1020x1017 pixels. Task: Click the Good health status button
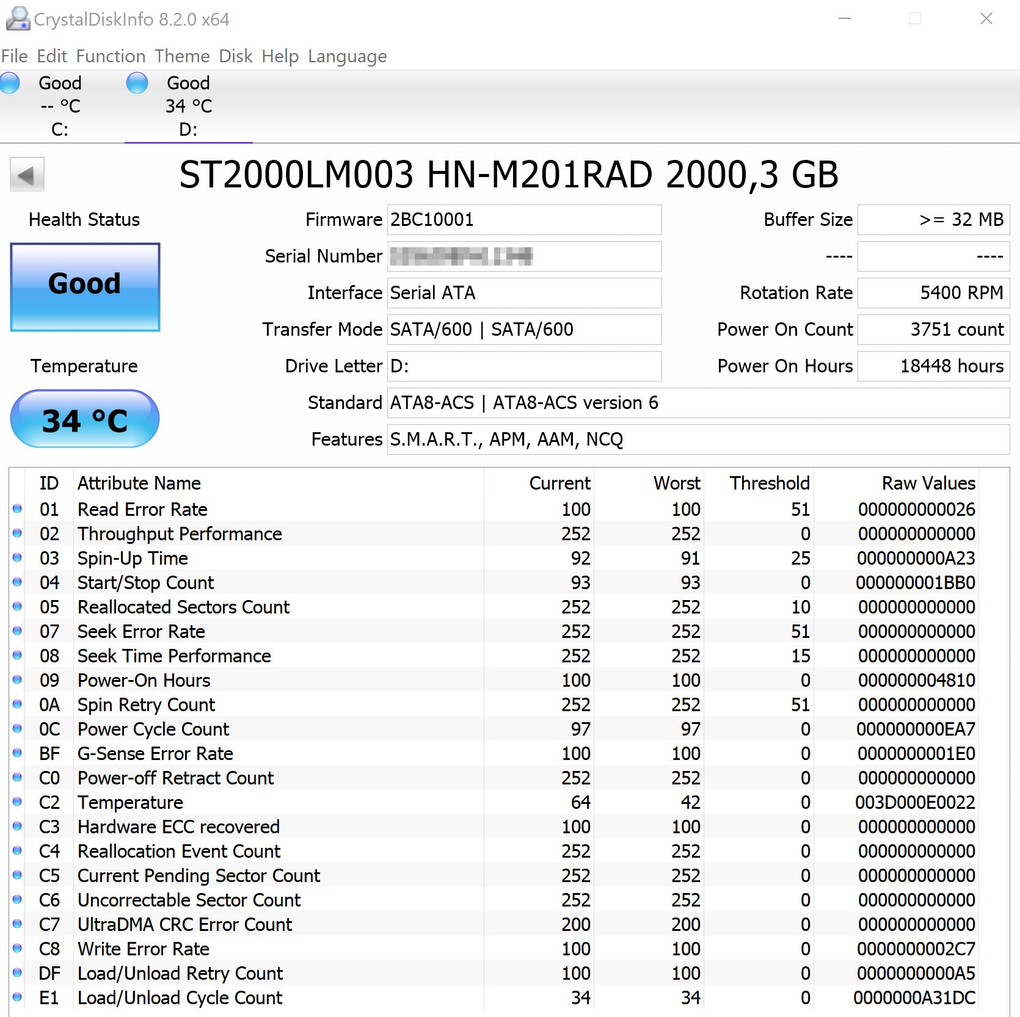[x=85, y=287]
